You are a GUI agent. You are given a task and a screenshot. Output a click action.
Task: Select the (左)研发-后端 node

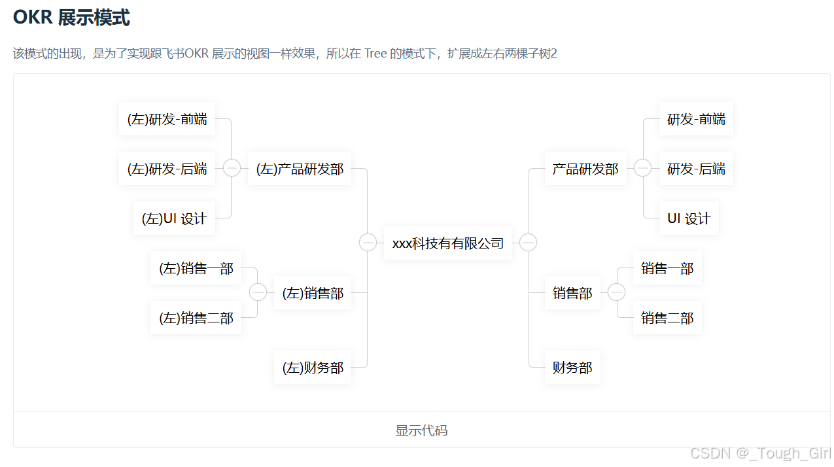(x=167, y=168)
